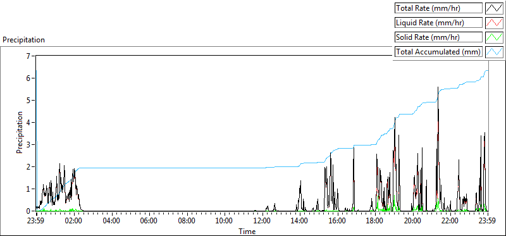Click the 18:00 time axis marker
506x236 pixels.
pos(374,221)
